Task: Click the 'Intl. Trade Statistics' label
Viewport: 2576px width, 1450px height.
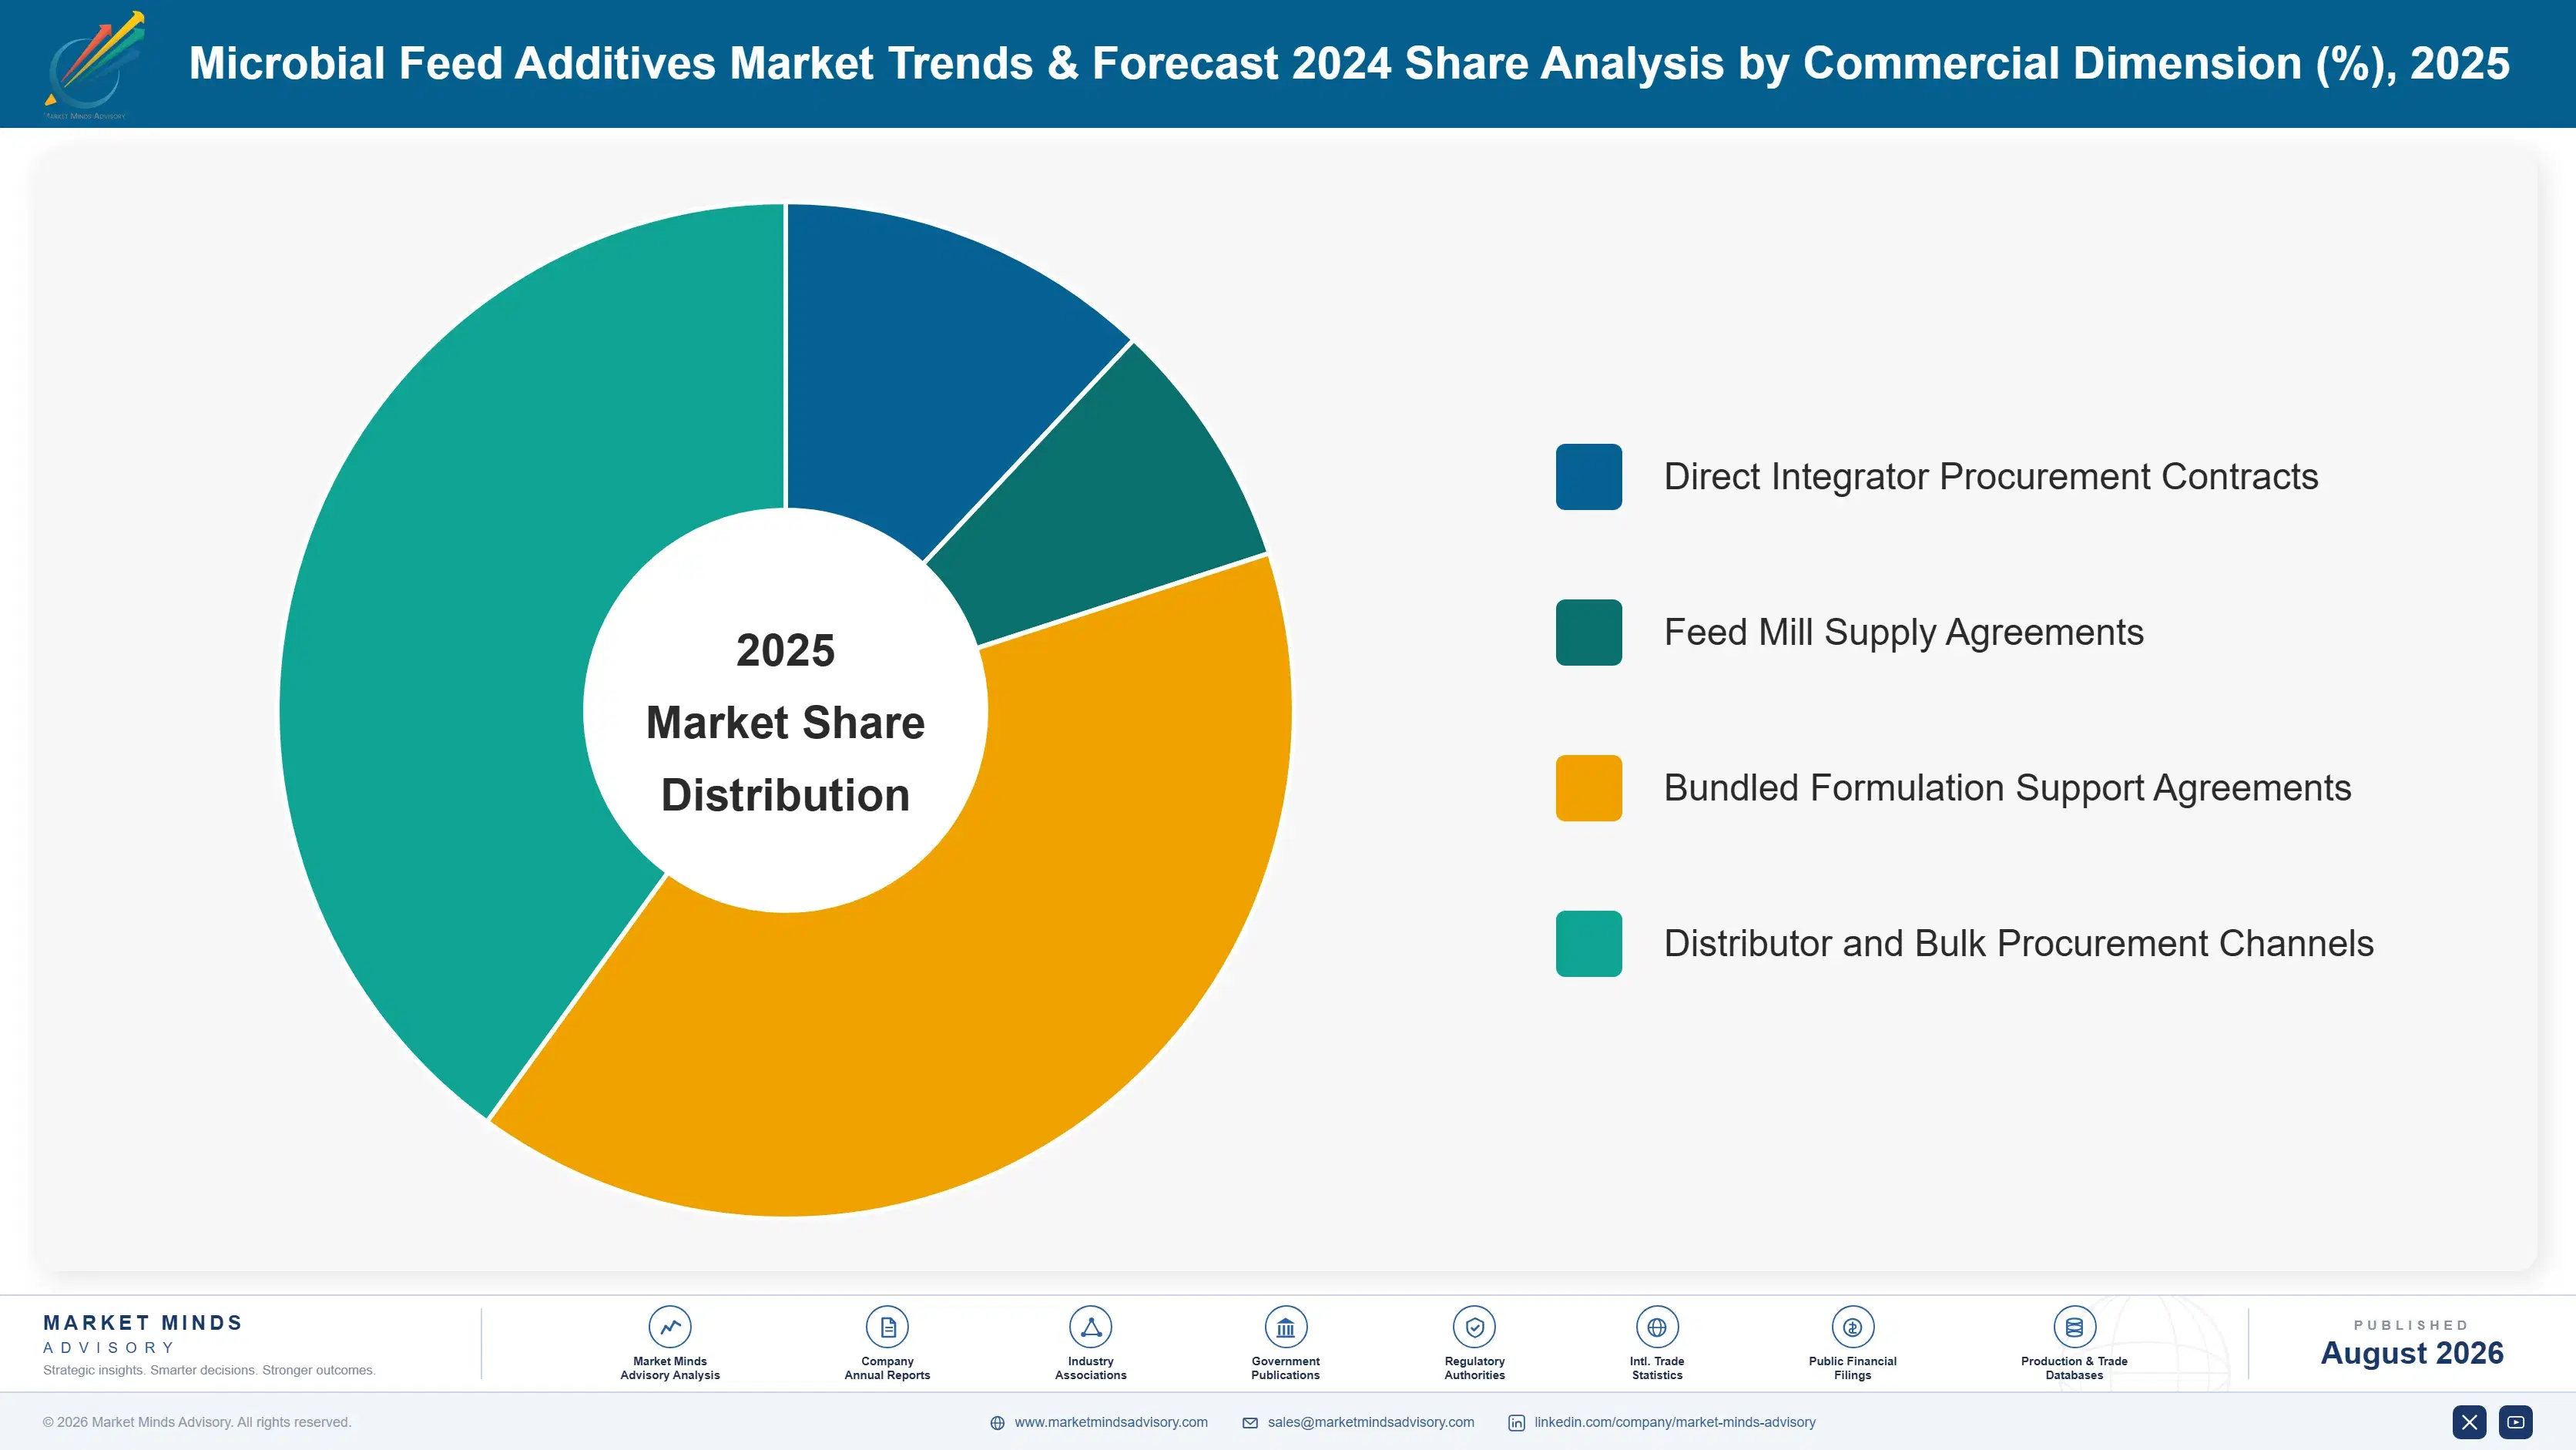Action: point(1657,1368)
